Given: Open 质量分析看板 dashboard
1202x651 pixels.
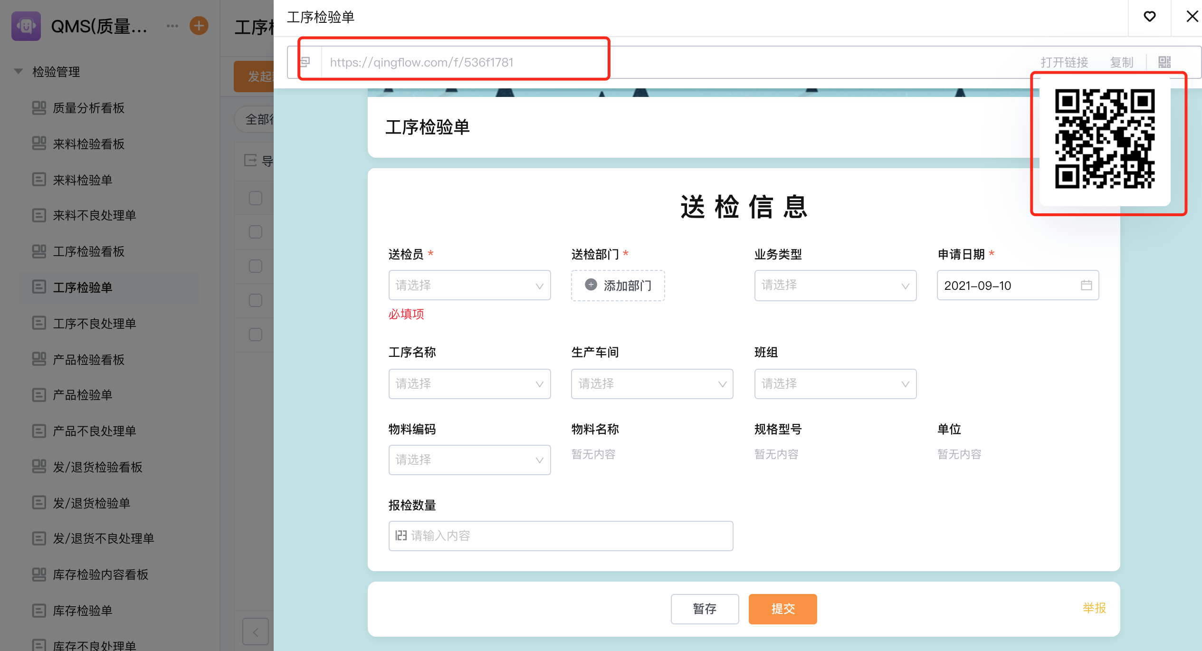Looking at the screenshot, I should click(x=88, y=108).
